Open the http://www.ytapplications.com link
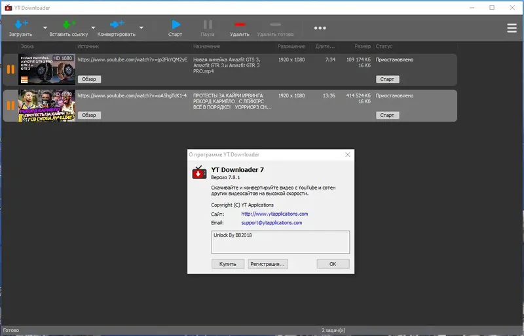The height and width of the screenshot is (336, 524). click(x=274, y=214)
